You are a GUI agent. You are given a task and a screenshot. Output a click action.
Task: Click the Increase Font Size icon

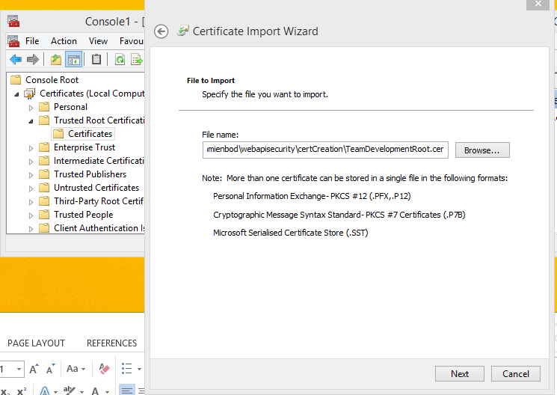pyautogui.click(x=34, y=369)
